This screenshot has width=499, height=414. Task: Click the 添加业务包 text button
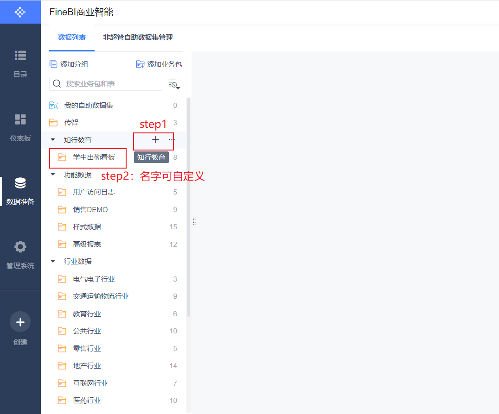coord(164,64)
